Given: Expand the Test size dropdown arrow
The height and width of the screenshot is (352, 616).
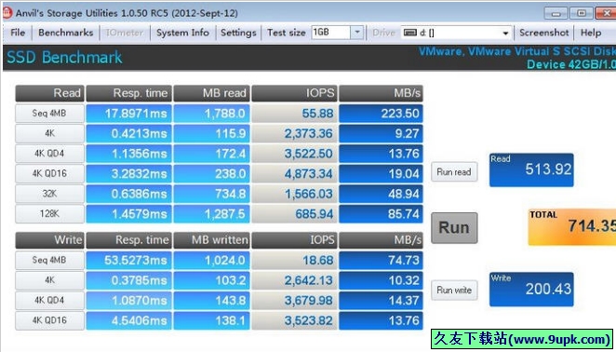Looking at the screenshot, I should click(x=356, y=33).
